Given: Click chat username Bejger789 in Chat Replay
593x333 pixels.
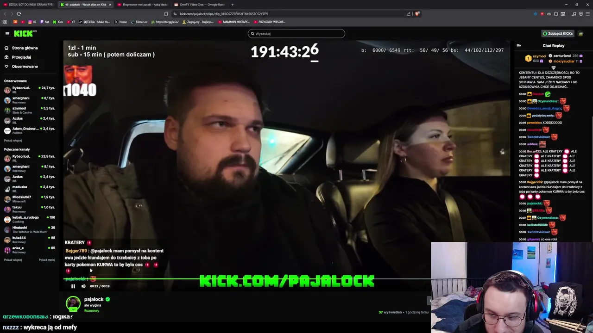Looking at the screenshot, I should 535,182.
